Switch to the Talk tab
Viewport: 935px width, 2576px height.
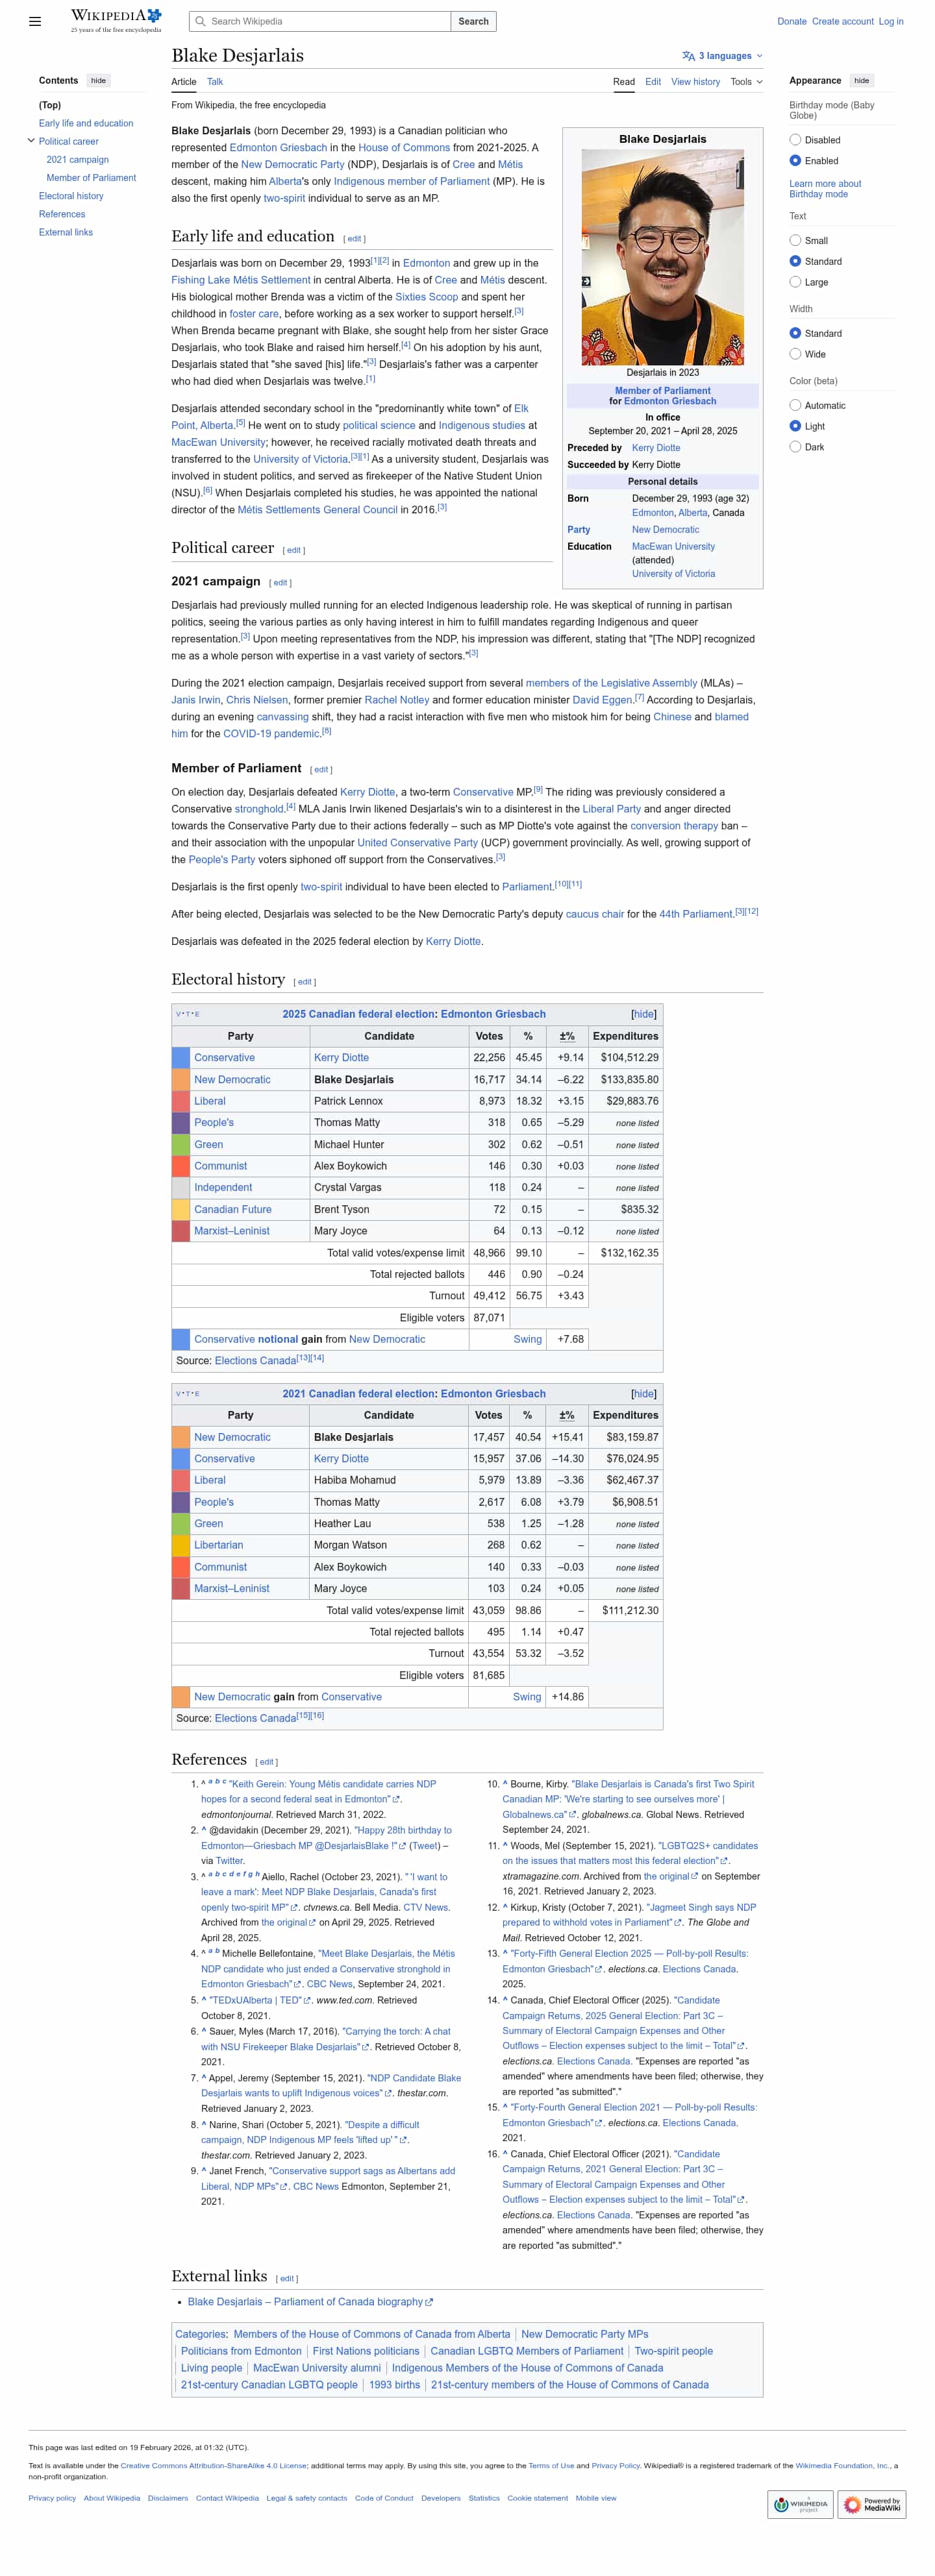pos(215,82)
